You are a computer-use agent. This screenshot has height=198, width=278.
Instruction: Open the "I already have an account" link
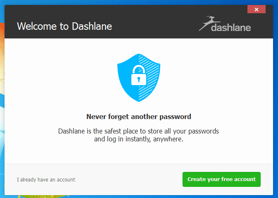click(46, 179)
